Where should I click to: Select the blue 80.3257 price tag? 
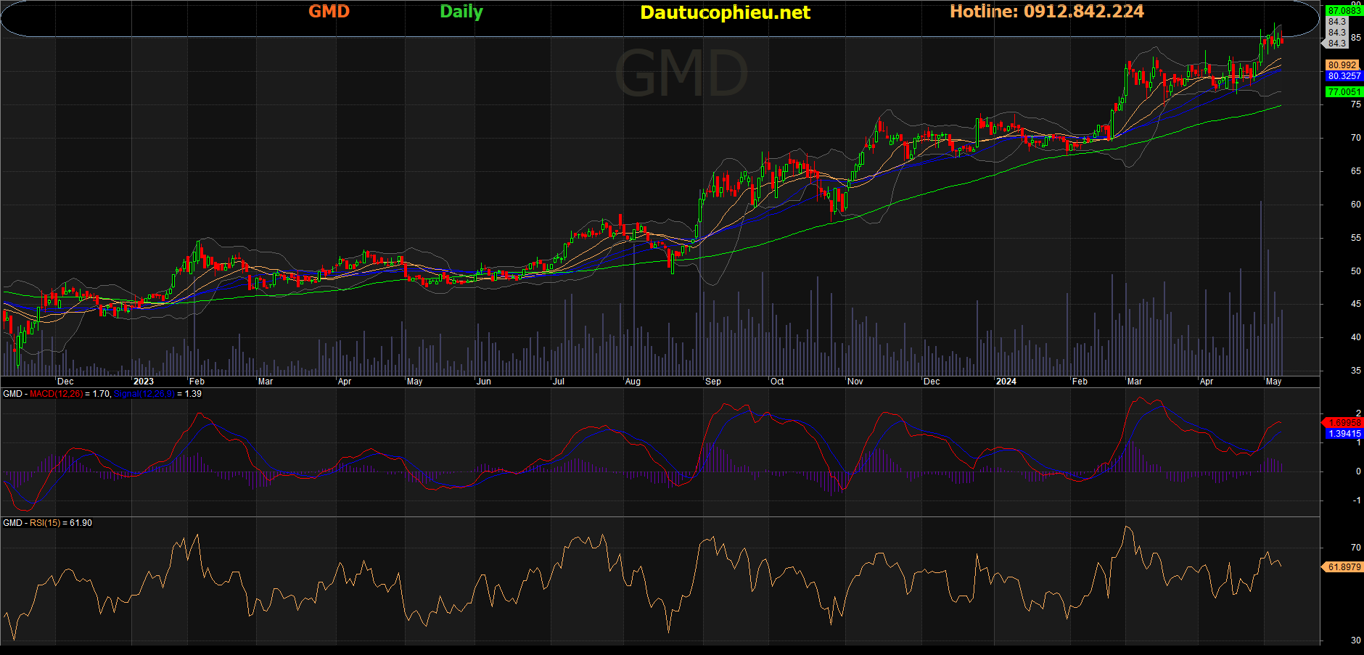(1344, 76)
